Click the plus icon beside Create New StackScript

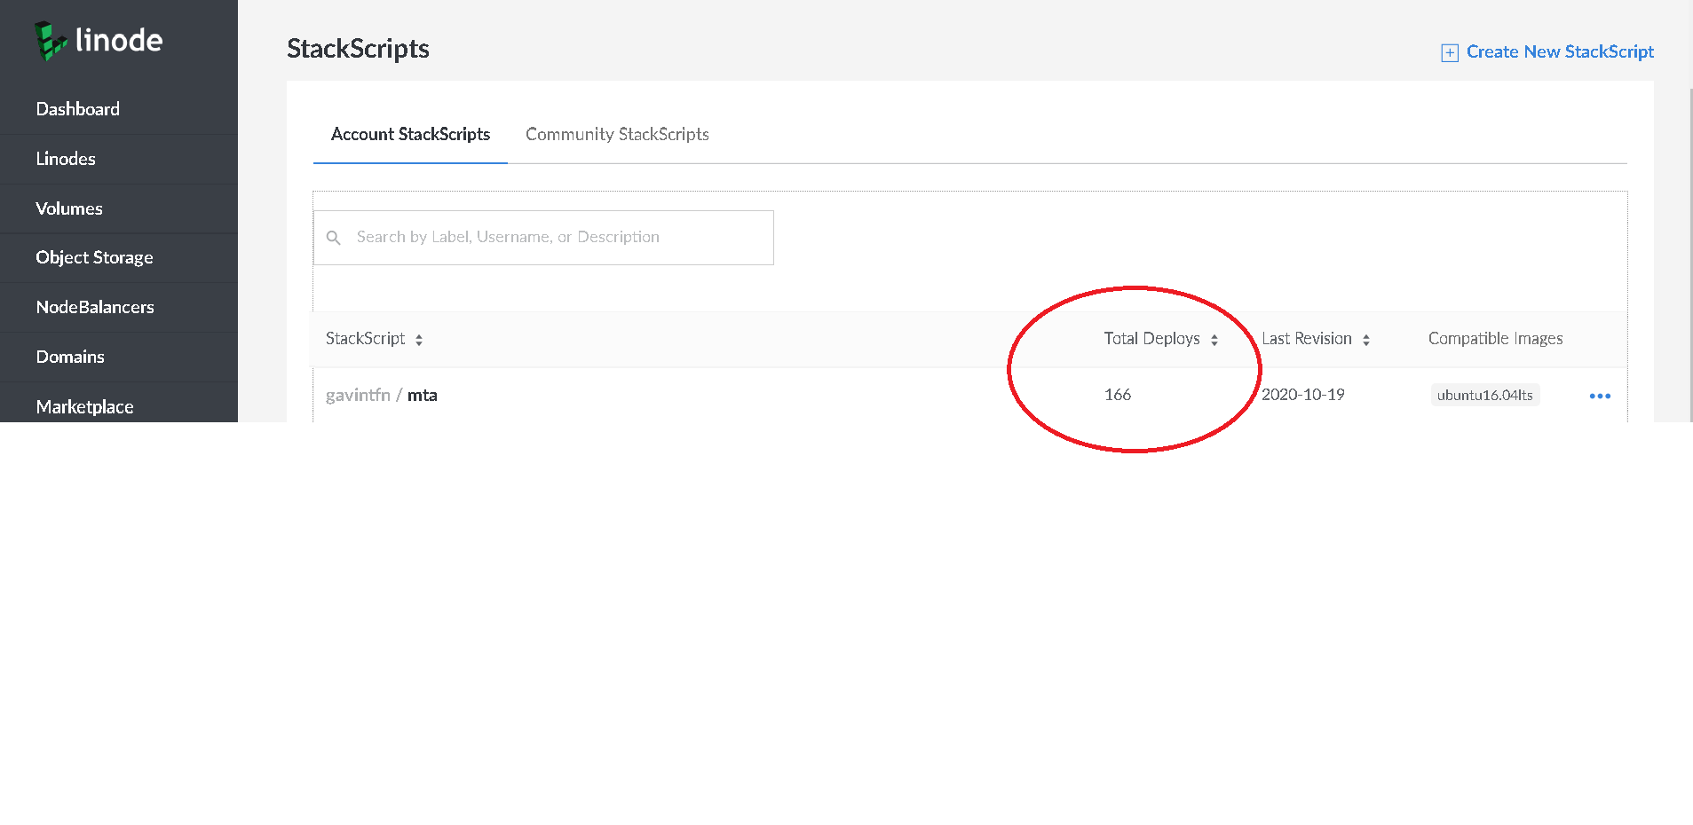coord(1450,52)
